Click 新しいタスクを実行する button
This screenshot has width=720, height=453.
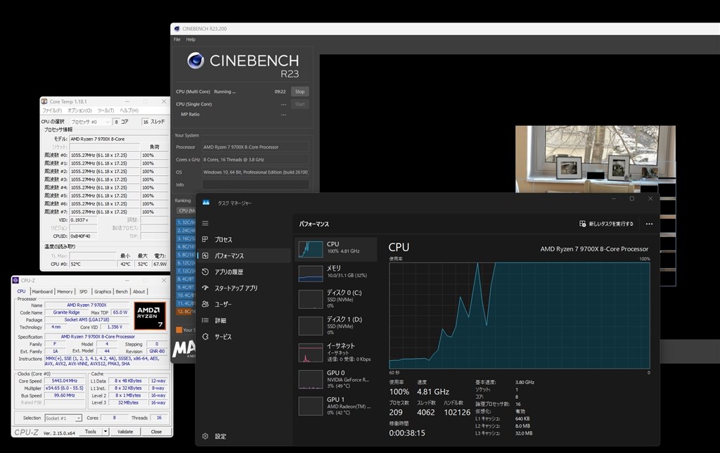tap(607, 224)
